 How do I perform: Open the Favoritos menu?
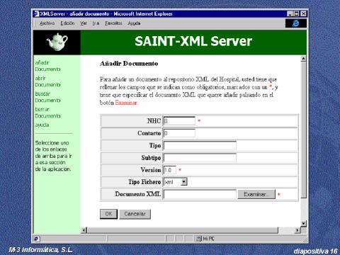point(113,23)
